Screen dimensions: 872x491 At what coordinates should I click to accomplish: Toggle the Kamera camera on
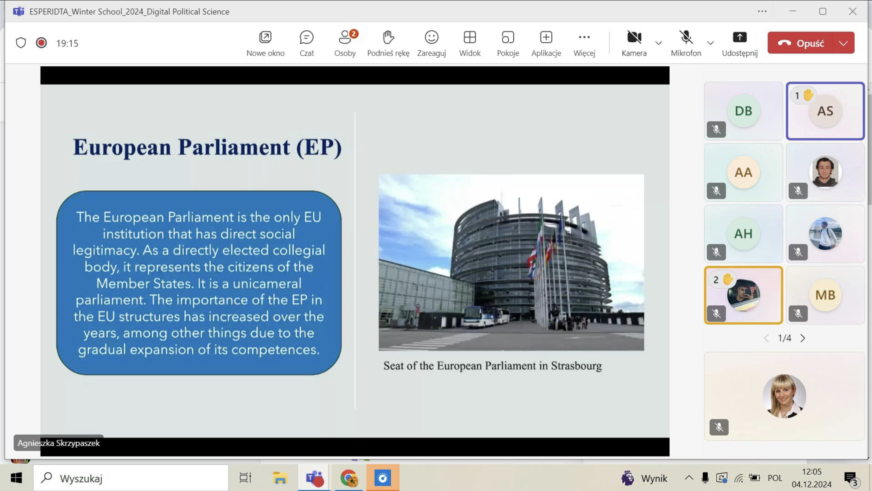[634, 43]
